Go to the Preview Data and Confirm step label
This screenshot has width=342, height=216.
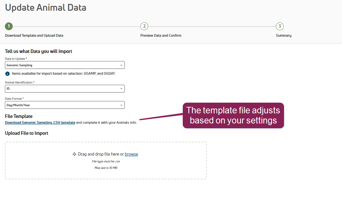tap(161, 35)
